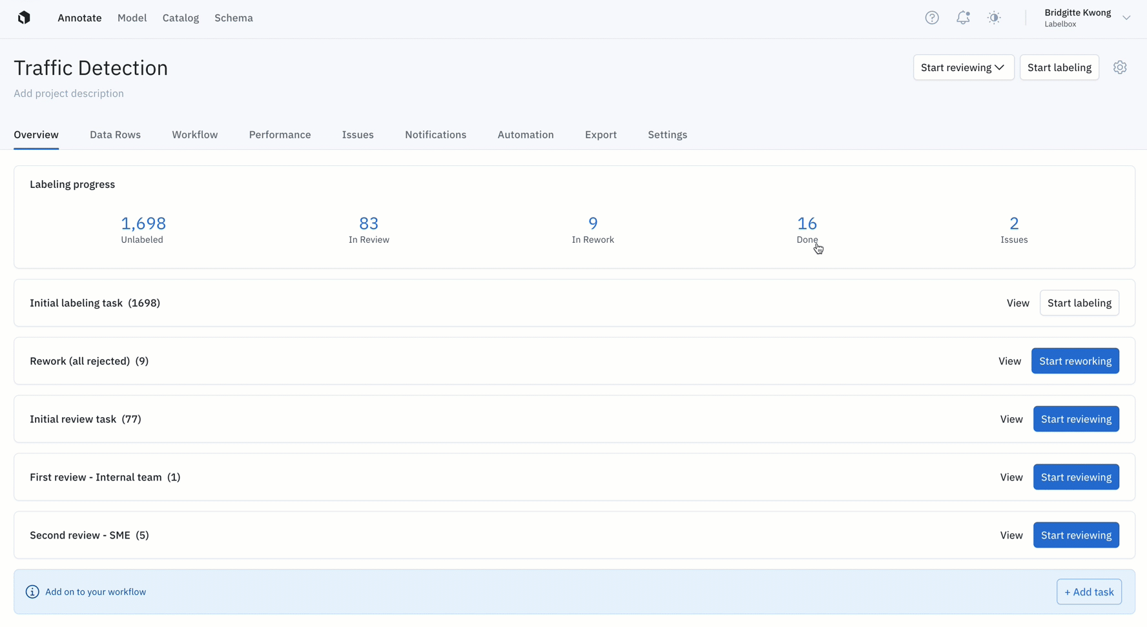Click Add on to your workflow text

point(96,591)
